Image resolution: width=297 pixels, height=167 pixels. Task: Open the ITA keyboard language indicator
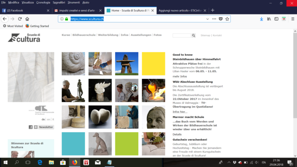click(263, 162)
